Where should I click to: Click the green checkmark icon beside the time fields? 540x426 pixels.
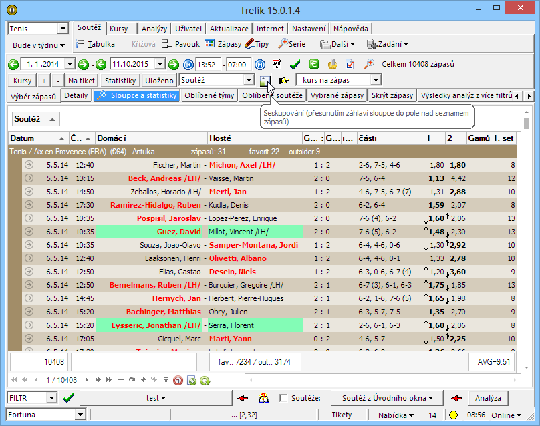(x=295, y=65)
